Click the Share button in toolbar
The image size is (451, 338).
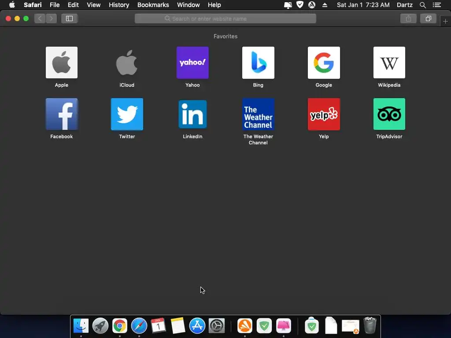(408, 18)
